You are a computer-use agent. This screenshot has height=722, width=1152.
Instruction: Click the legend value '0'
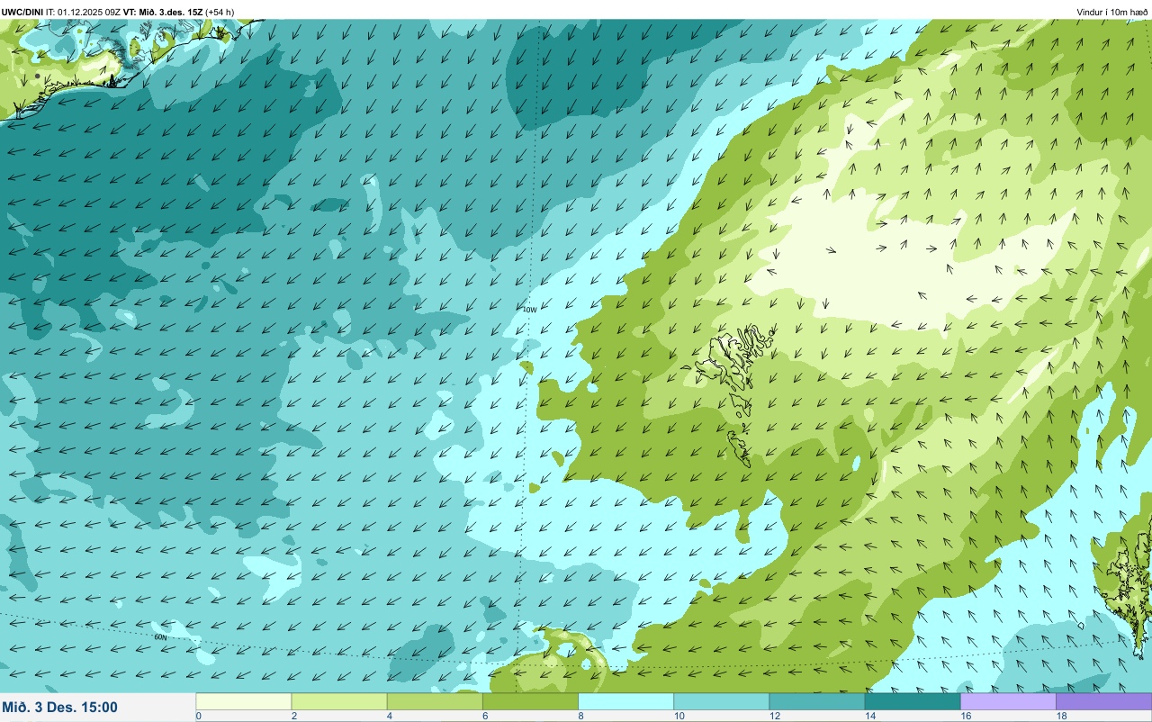pos(198,717)
